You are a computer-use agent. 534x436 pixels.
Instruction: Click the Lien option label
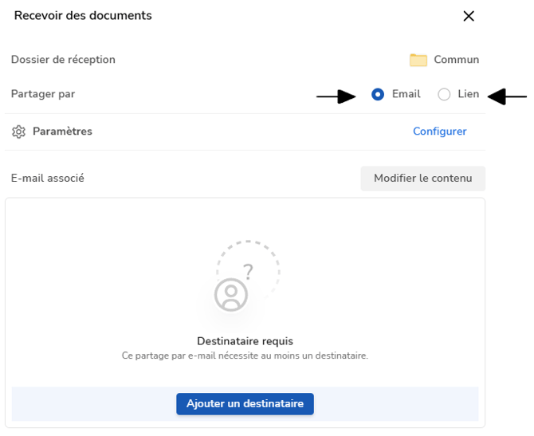[x=469, y=94]
